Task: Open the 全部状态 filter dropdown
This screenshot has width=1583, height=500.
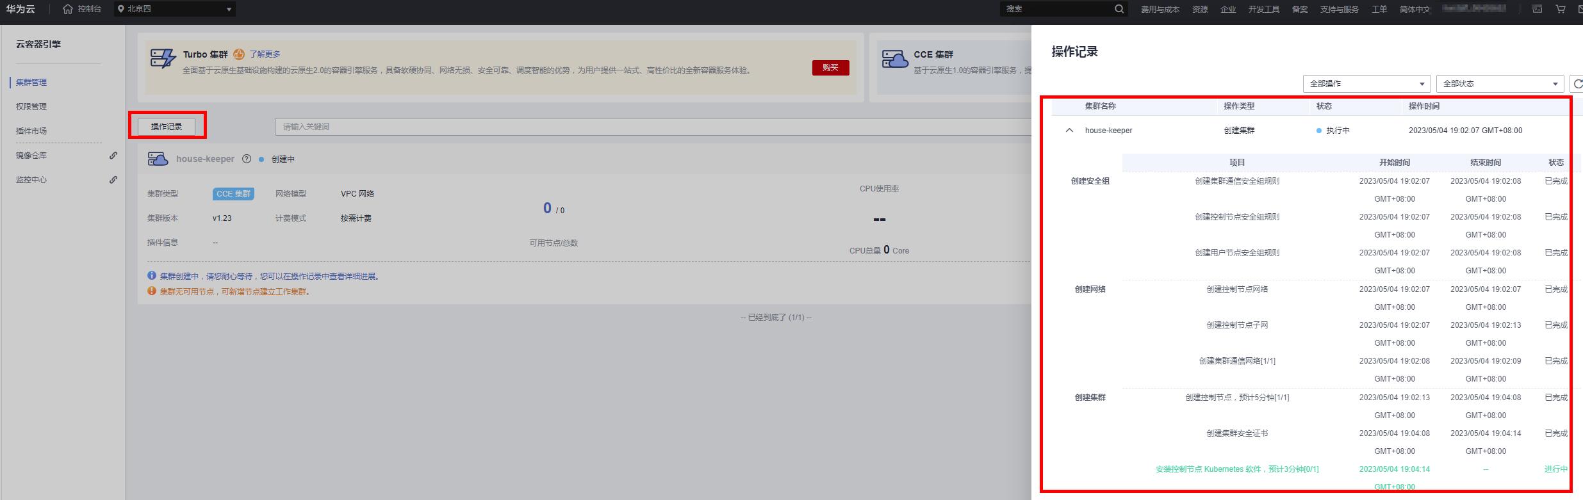Action: (1500, 84)
